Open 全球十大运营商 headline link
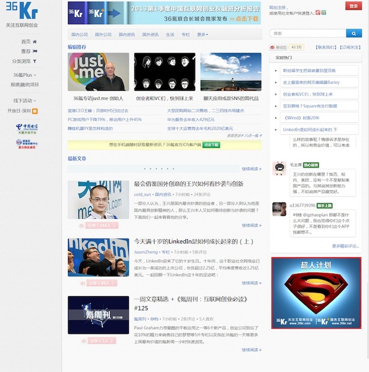Screen dimensions: 369x372 (x=200, y=129)
